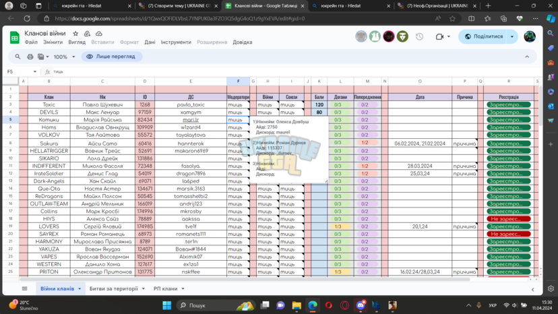The height and width of the screenshot is (314, 558).
Task: Open the mari.lr link in row 5
Action: [191, 120]
